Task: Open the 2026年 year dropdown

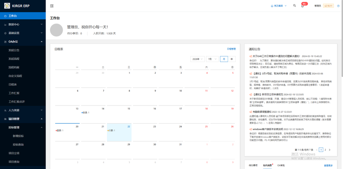Action: 198,59
